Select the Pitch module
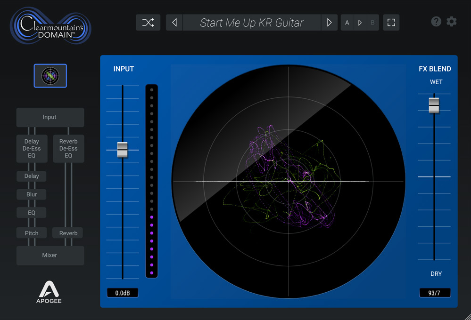 coord(32,233)
